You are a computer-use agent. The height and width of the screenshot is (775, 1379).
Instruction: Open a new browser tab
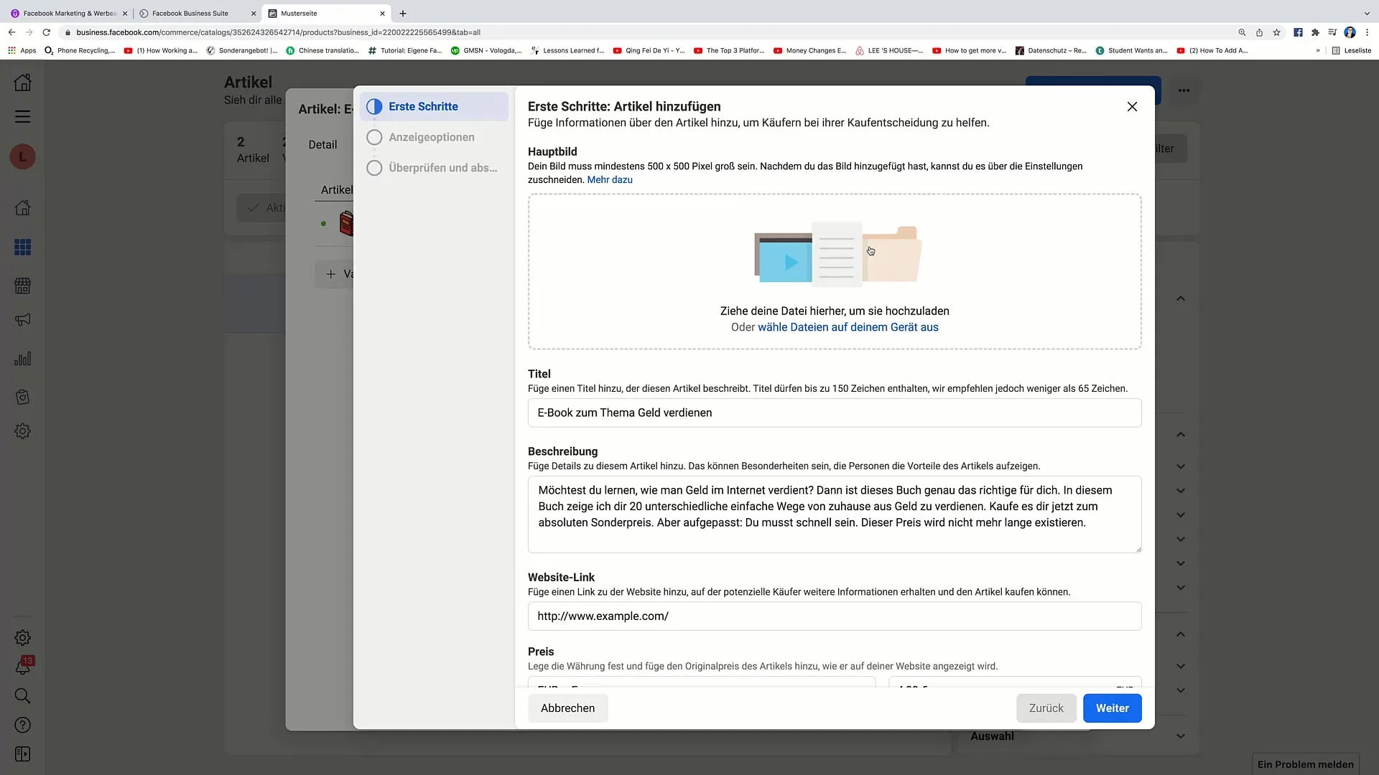[x=403, y=13]
